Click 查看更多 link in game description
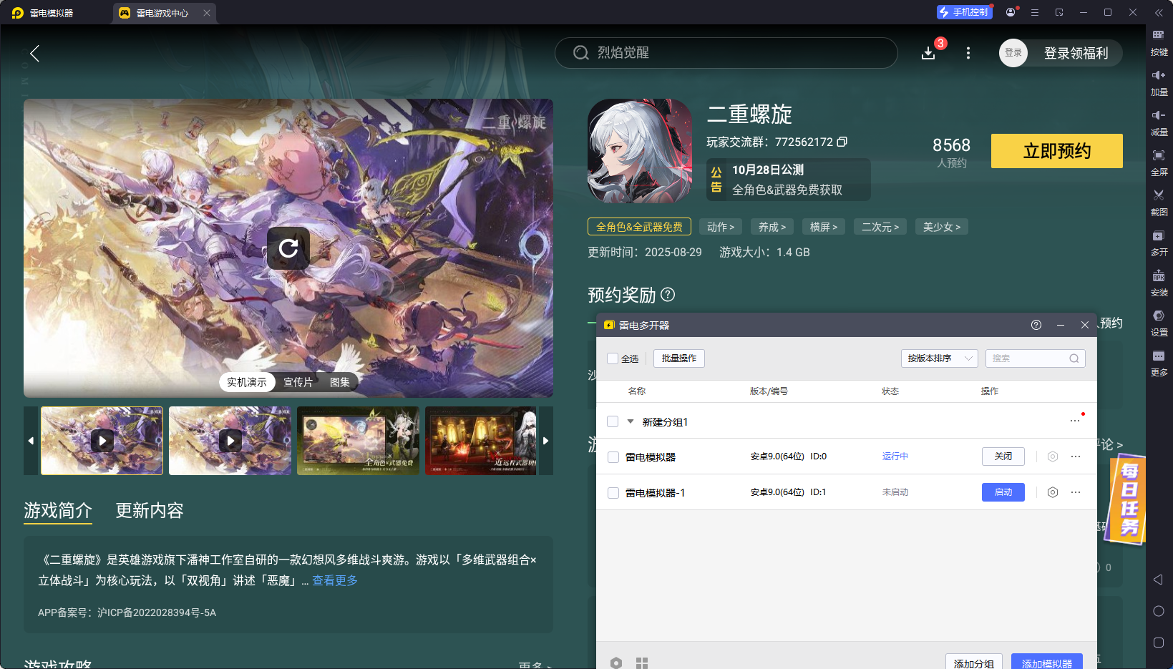 (x=335, y=580)
